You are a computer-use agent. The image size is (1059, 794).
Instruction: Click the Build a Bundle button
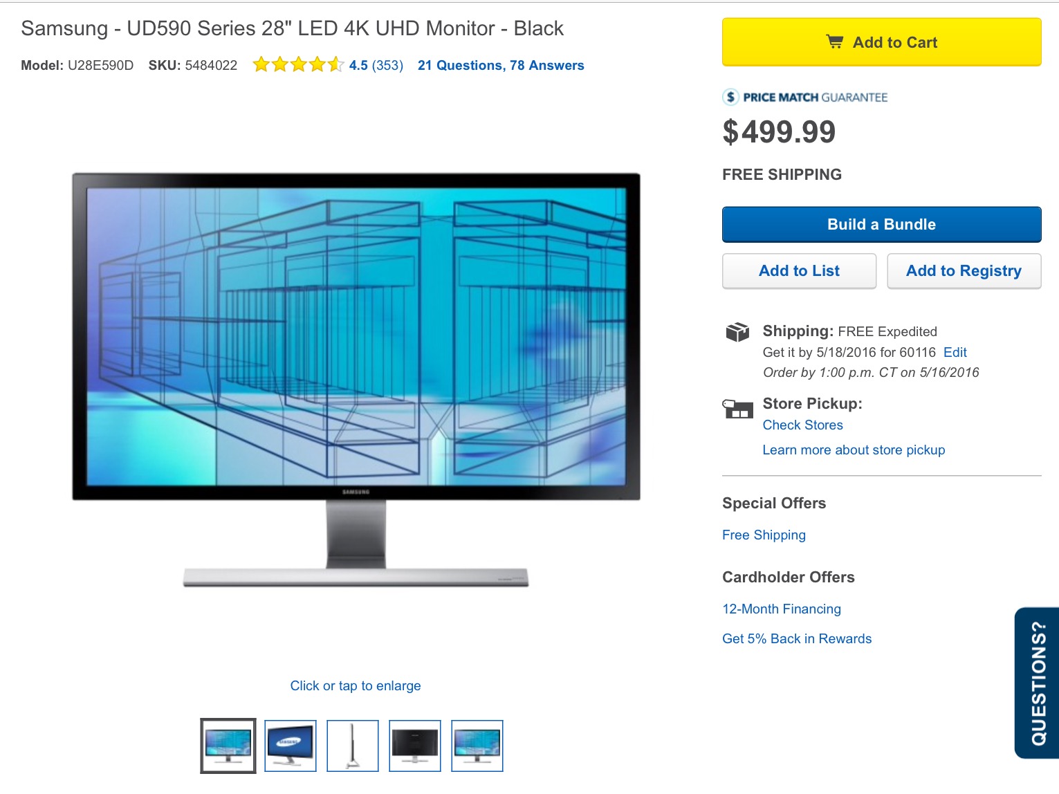882,225
